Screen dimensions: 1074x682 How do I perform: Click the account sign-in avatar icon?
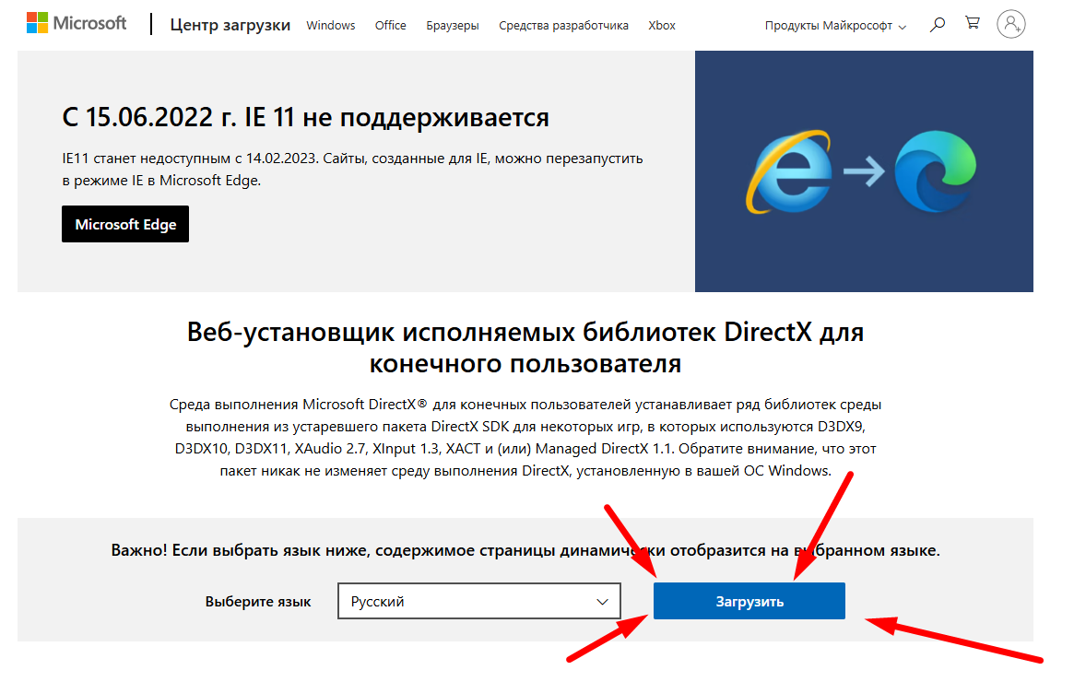(1011, 25)
